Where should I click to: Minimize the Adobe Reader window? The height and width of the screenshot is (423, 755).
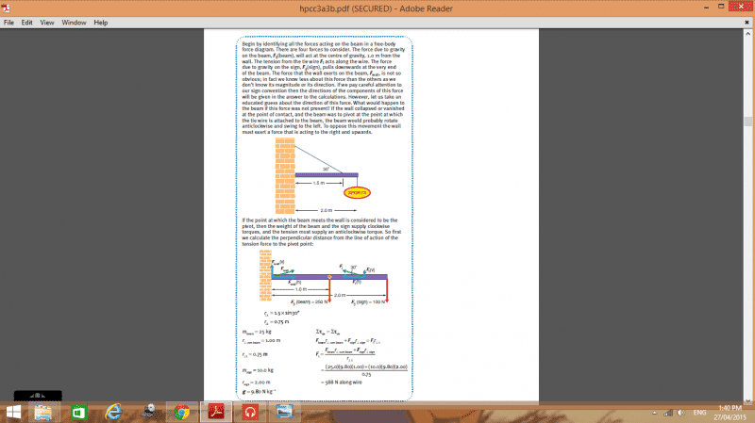tap(706, 8)
